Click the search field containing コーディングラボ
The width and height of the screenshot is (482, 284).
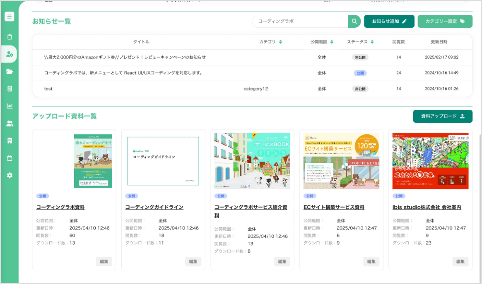300,21
